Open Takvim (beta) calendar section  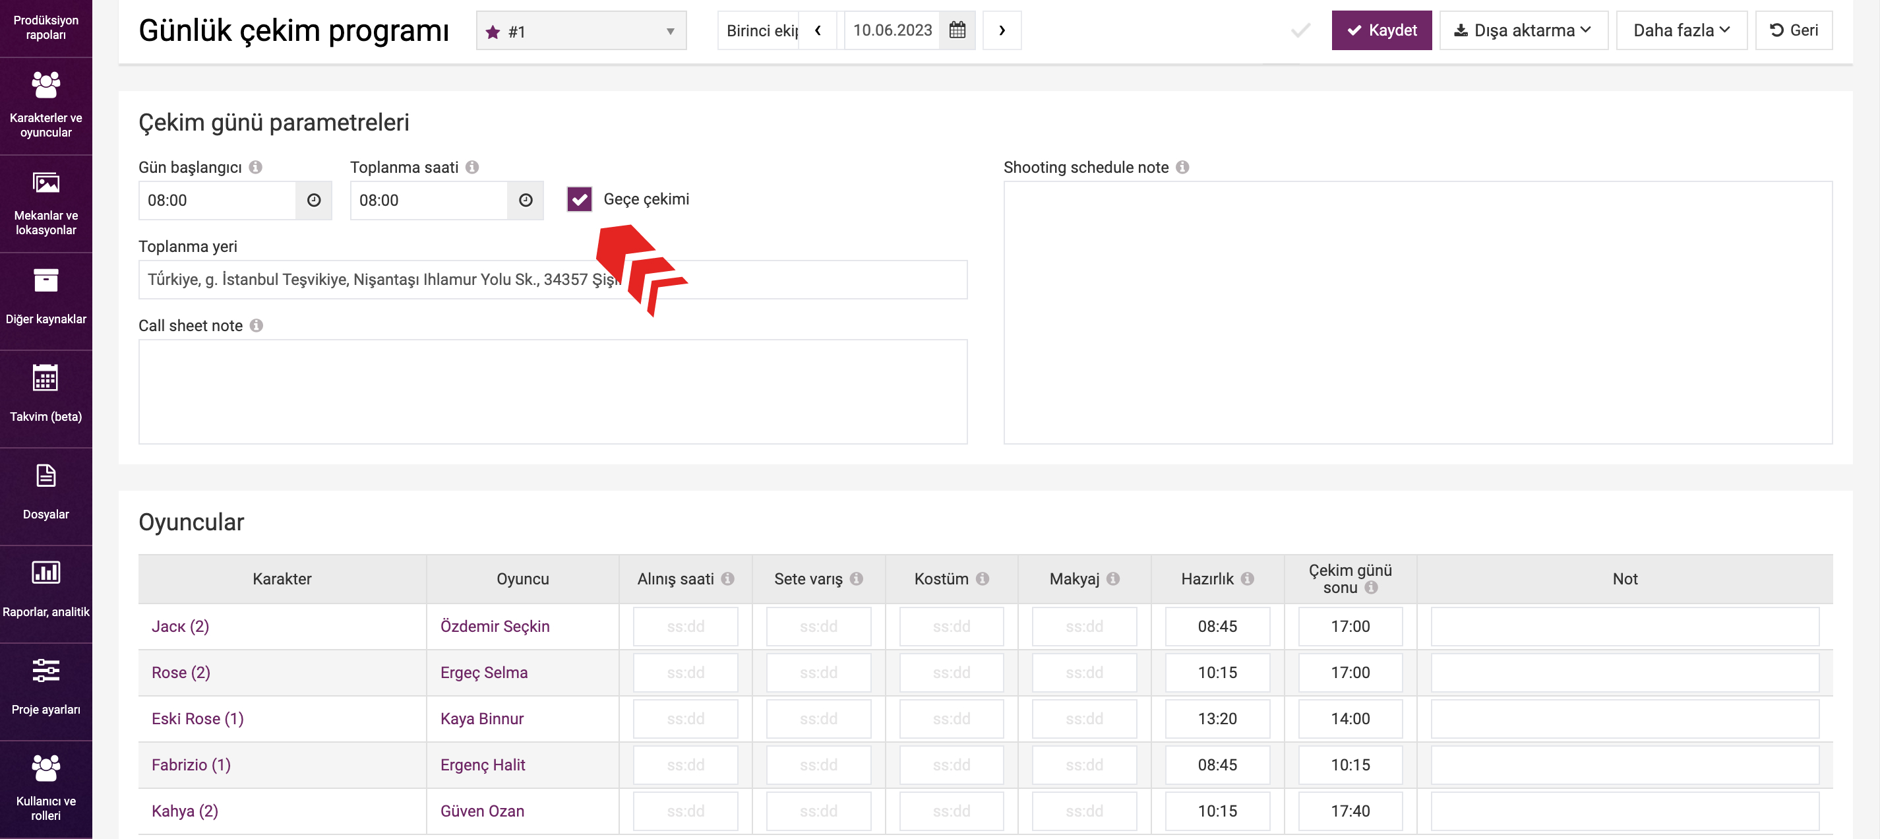46,398
